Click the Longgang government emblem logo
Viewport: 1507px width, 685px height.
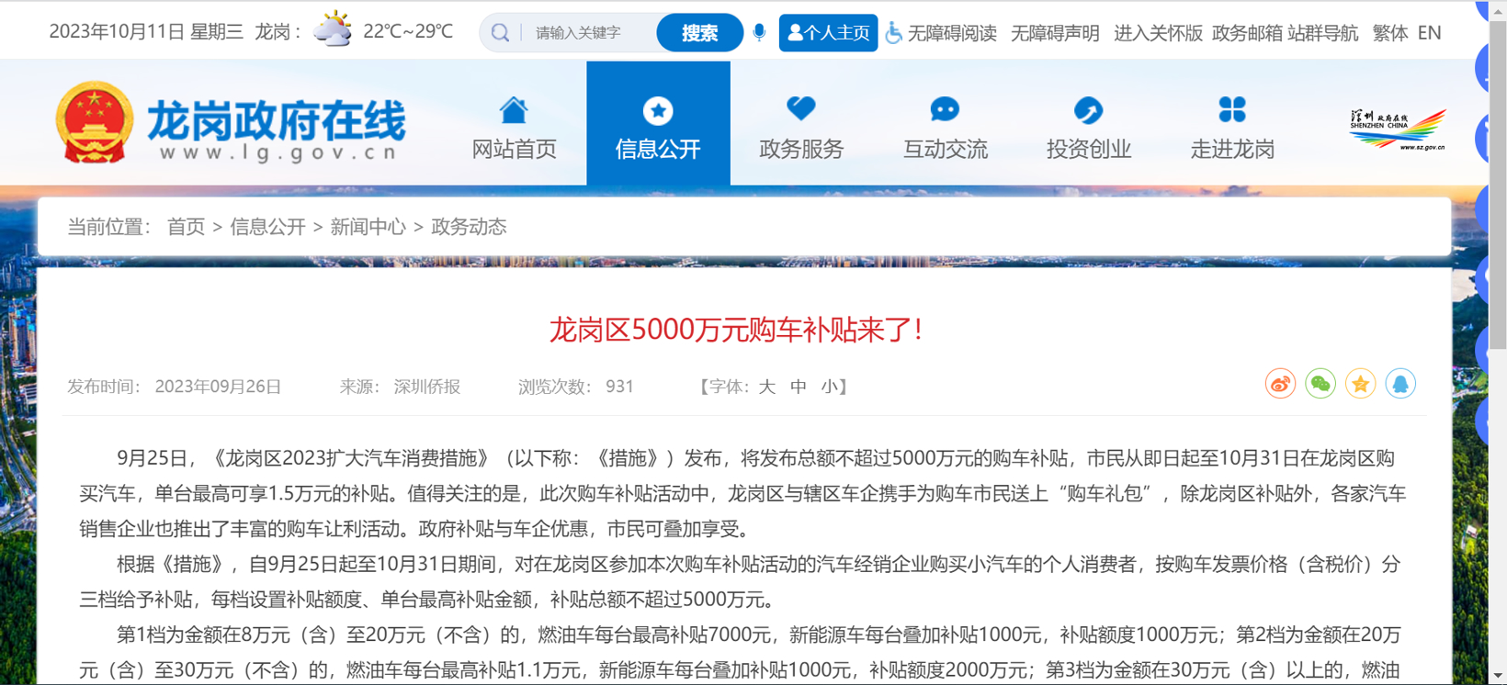[x=94, y=123]
